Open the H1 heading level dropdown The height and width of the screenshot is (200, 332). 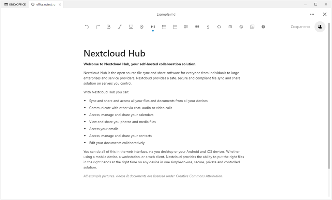pos(153,27)
